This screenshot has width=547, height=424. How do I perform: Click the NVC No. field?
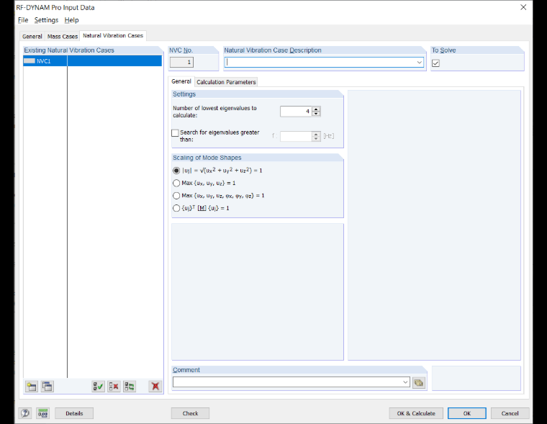click(182, 63)
